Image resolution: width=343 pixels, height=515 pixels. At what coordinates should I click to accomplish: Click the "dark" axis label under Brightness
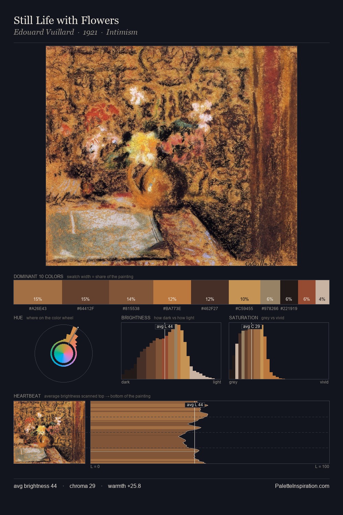point(126,382)
